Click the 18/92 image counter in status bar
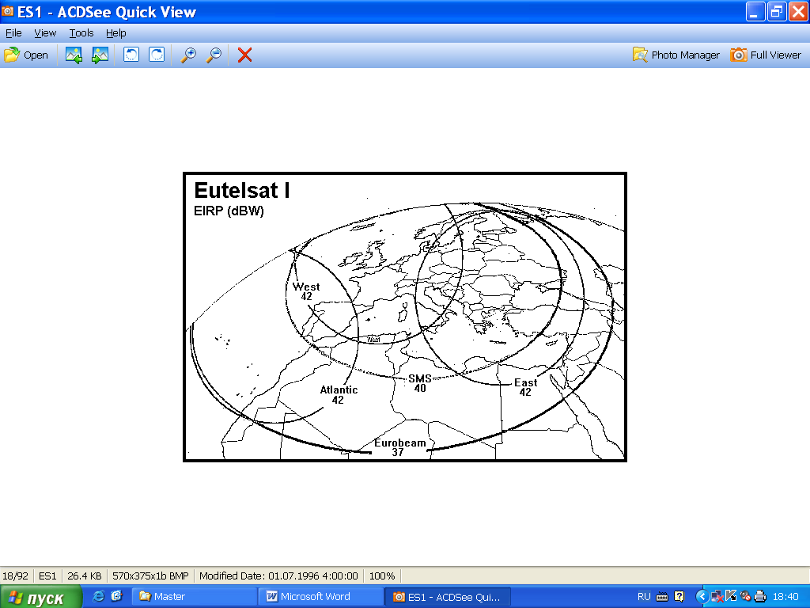 click(16, 576)
